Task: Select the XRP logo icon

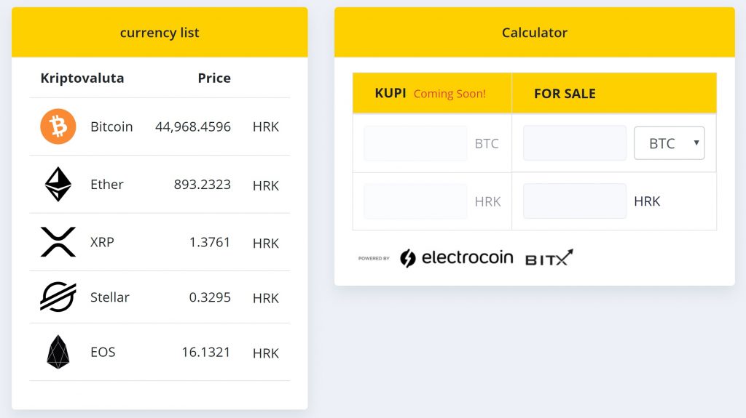Action: pos(58,242)
